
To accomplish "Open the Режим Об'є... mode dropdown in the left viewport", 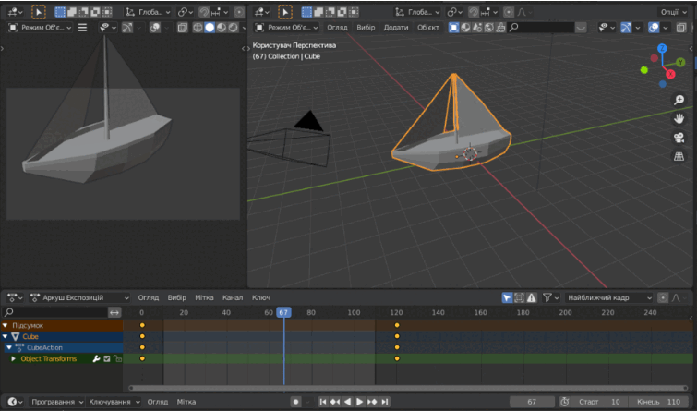I will click(40, 28).
